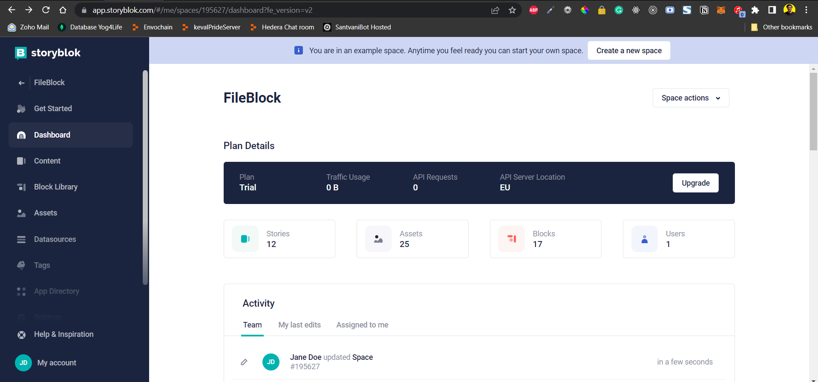Click the Content icon in sidebar

coord(21,161)
